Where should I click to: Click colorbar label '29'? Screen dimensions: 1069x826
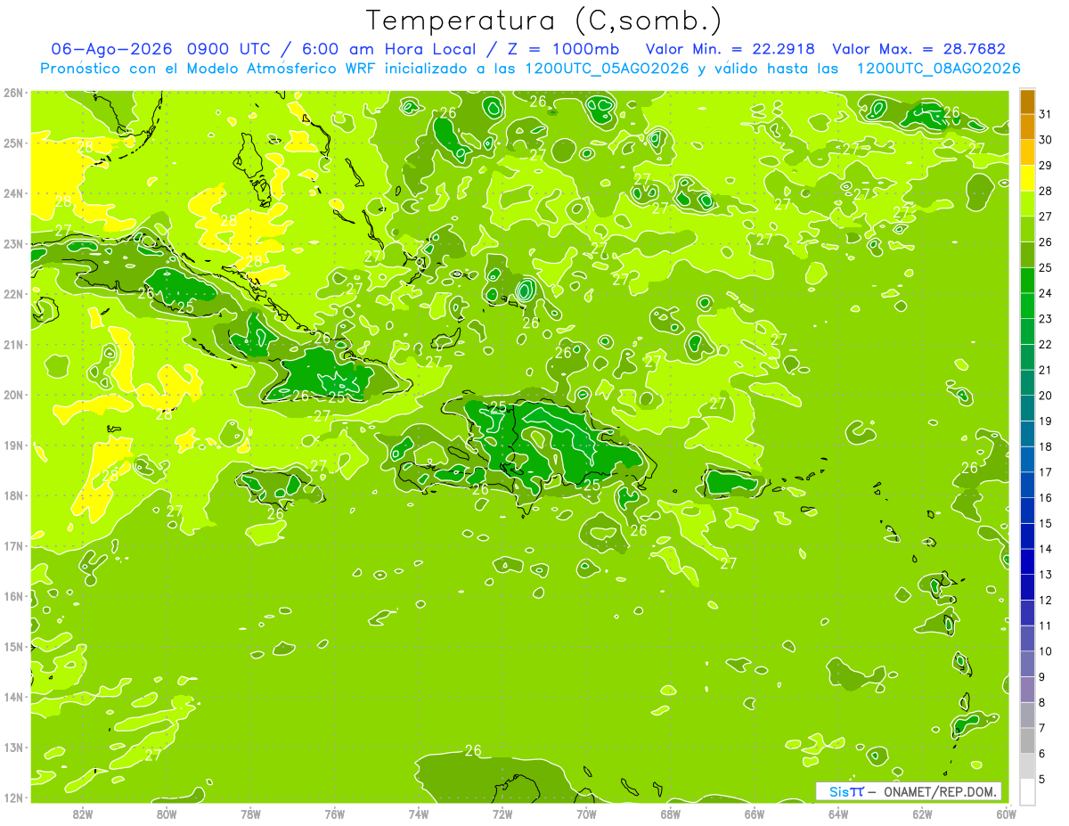tap(1046, 166)
